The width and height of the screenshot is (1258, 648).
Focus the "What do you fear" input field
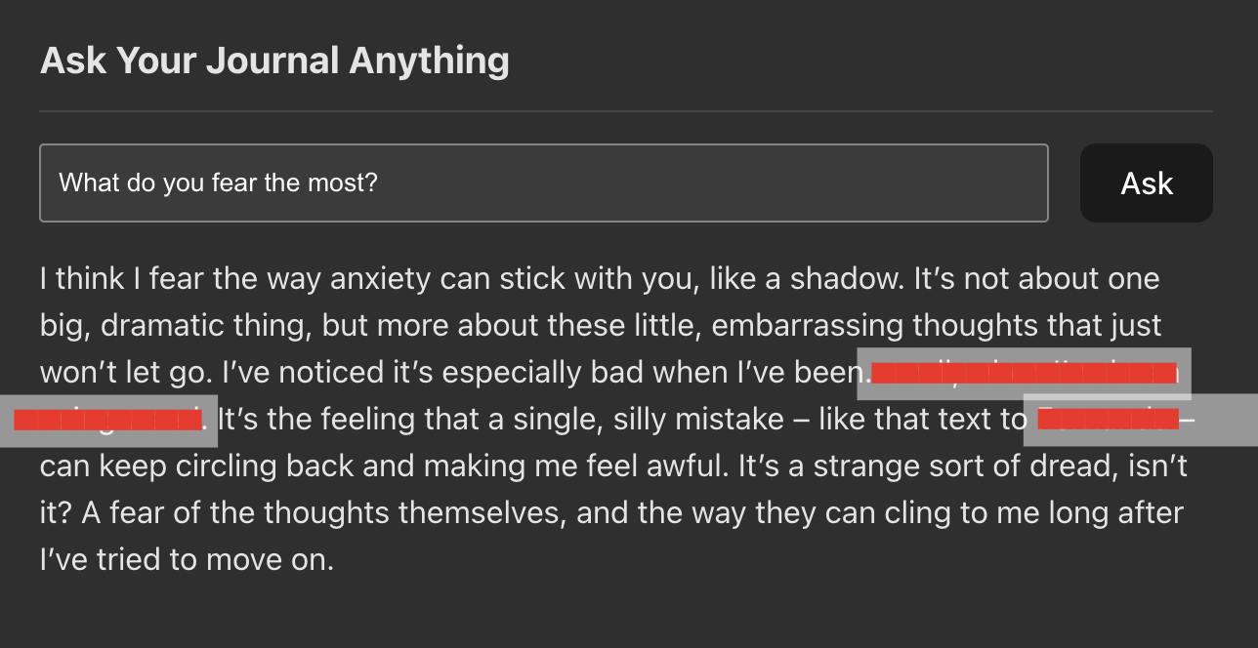(543, 183)
